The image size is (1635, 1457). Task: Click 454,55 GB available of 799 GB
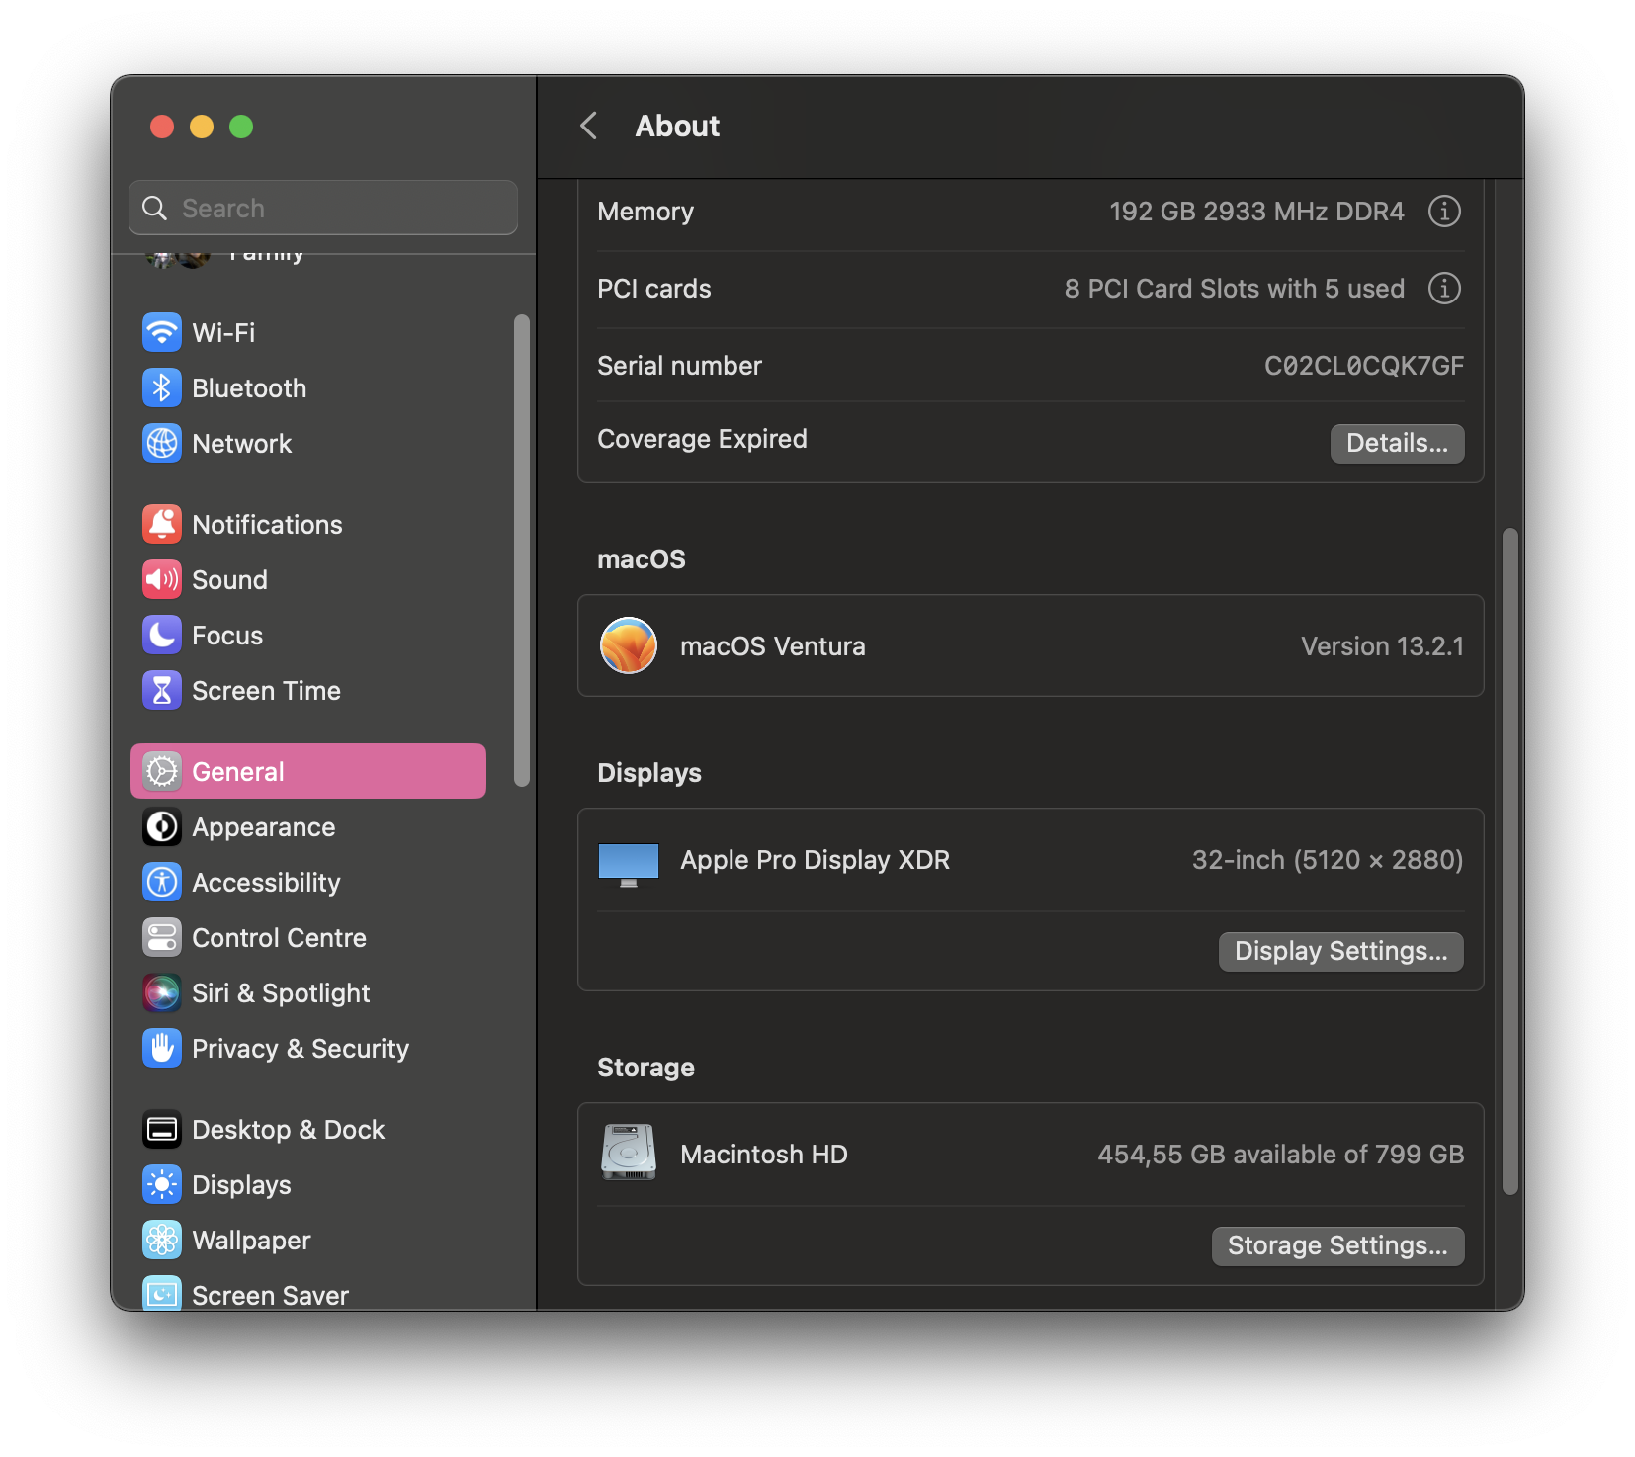pyautogui.click(x=1281, y=1155)
